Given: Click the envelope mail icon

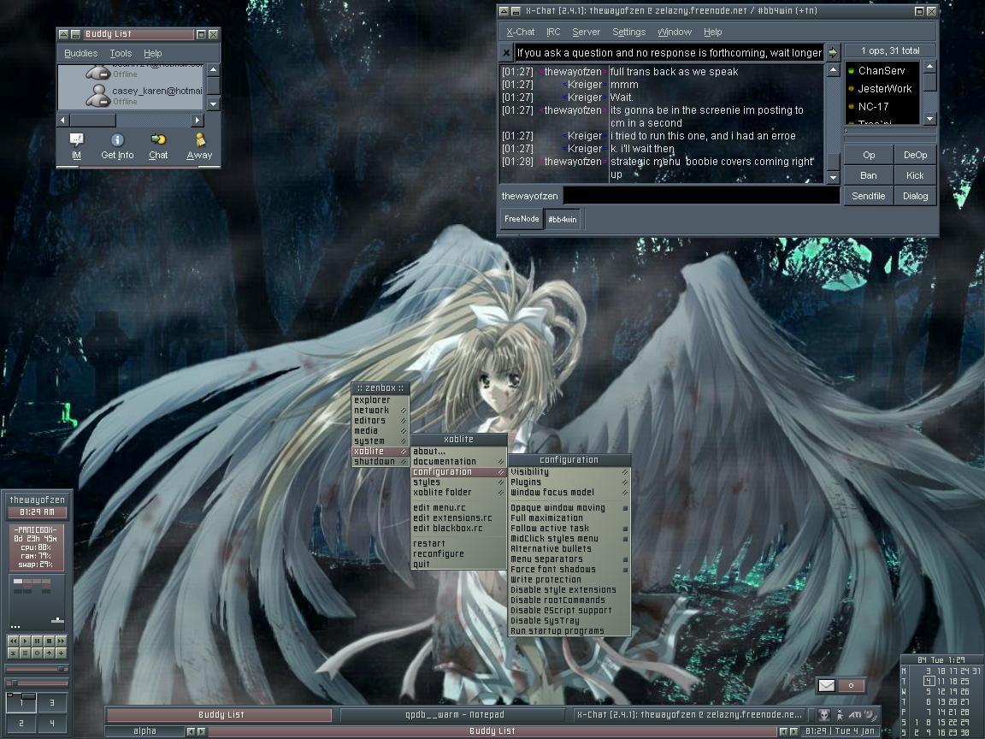Looking at the screenshot, I should pyautogui.click(x=827, y=685).
